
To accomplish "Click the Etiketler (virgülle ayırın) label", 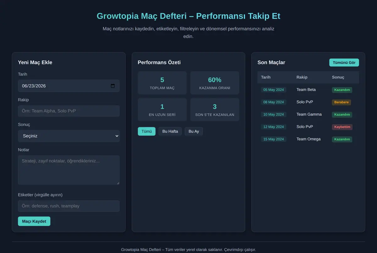I will tap(40, 195).
